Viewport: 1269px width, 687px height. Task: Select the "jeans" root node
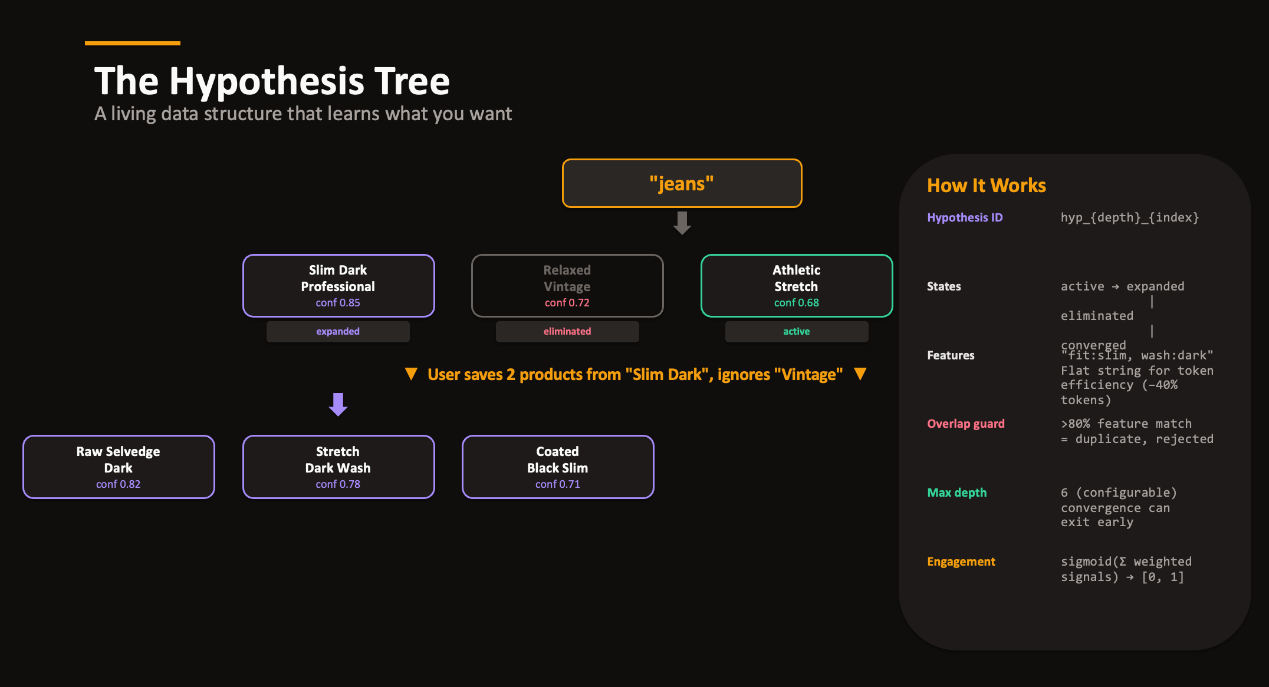[x=682, y=183]
